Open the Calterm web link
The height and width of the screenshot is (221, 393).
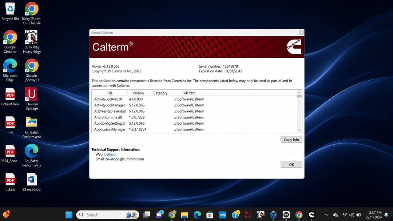tap(110, 154)
